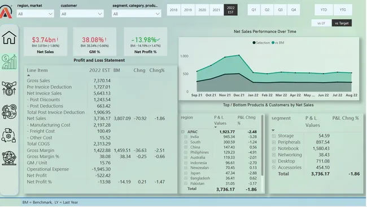This screenshot has width=367, height=207.
Task: Sort by P&L Chng % in region table
Action: pyautogui.click(x=246, y=120)
